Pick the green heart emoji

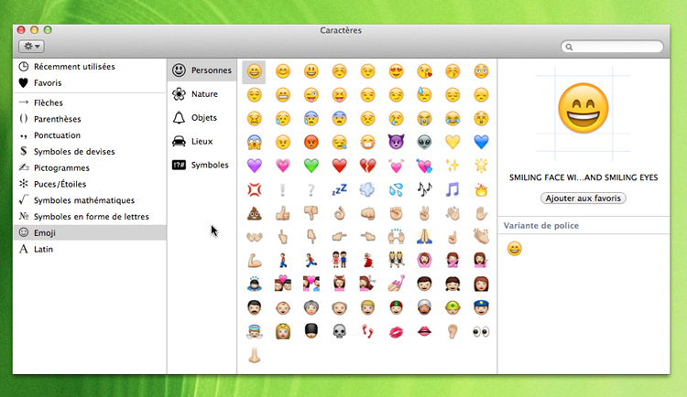coord(311,166)
